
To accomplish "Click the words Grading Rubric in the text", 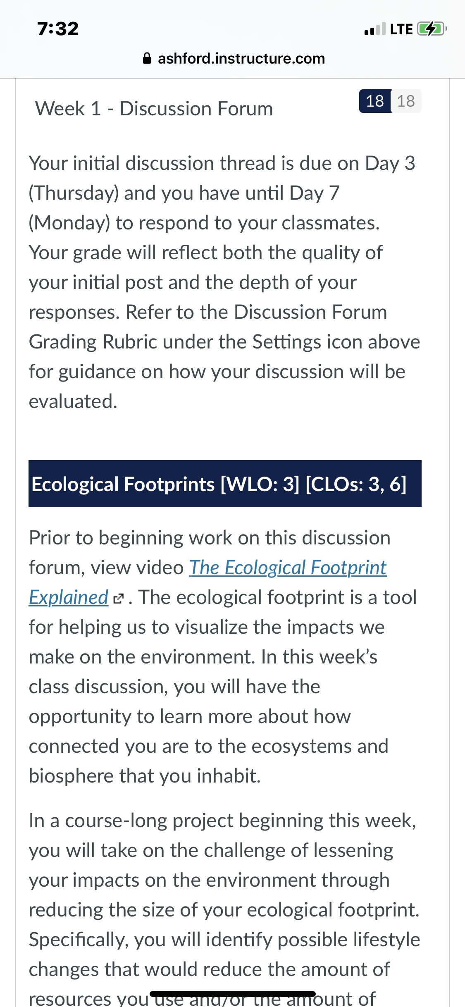I will coord(93,342).
